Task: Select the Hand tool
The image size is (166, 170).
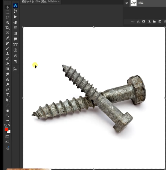Action: tap(8, 110)
